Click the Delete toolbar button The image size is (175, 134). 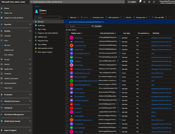(85, 17)
